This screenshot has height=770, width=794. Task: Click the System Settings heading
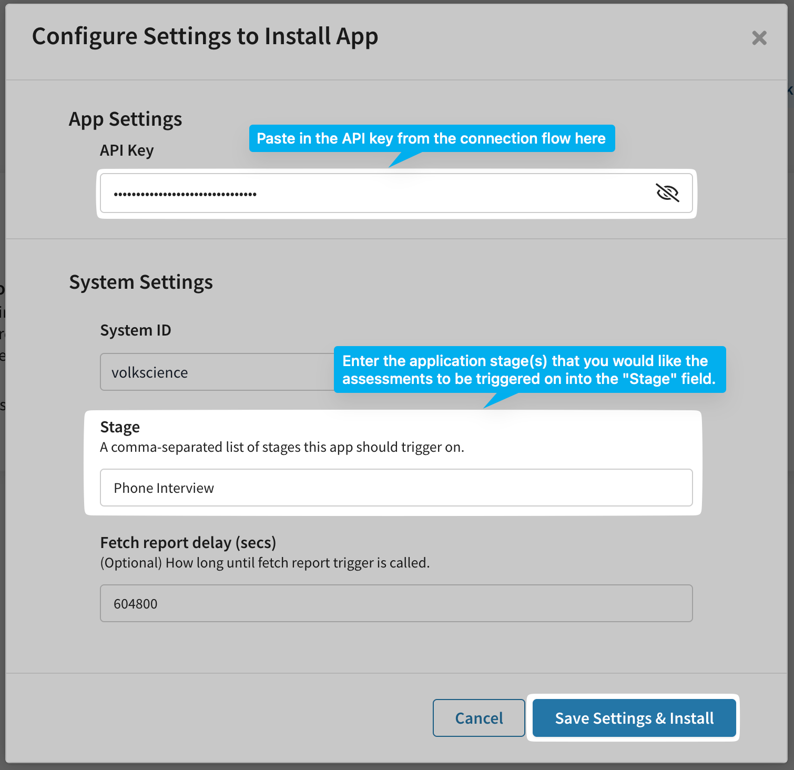click(x=141, y=282)
